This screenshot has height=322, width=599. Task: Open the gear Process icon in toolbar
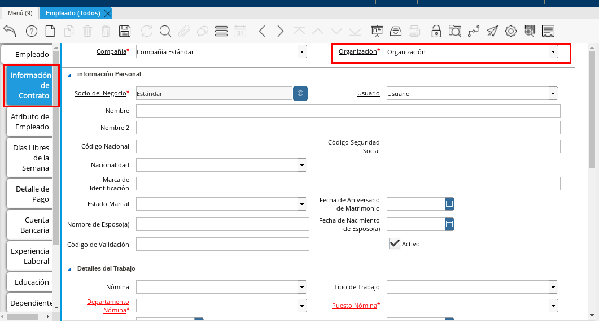click(x=510, y=31)
